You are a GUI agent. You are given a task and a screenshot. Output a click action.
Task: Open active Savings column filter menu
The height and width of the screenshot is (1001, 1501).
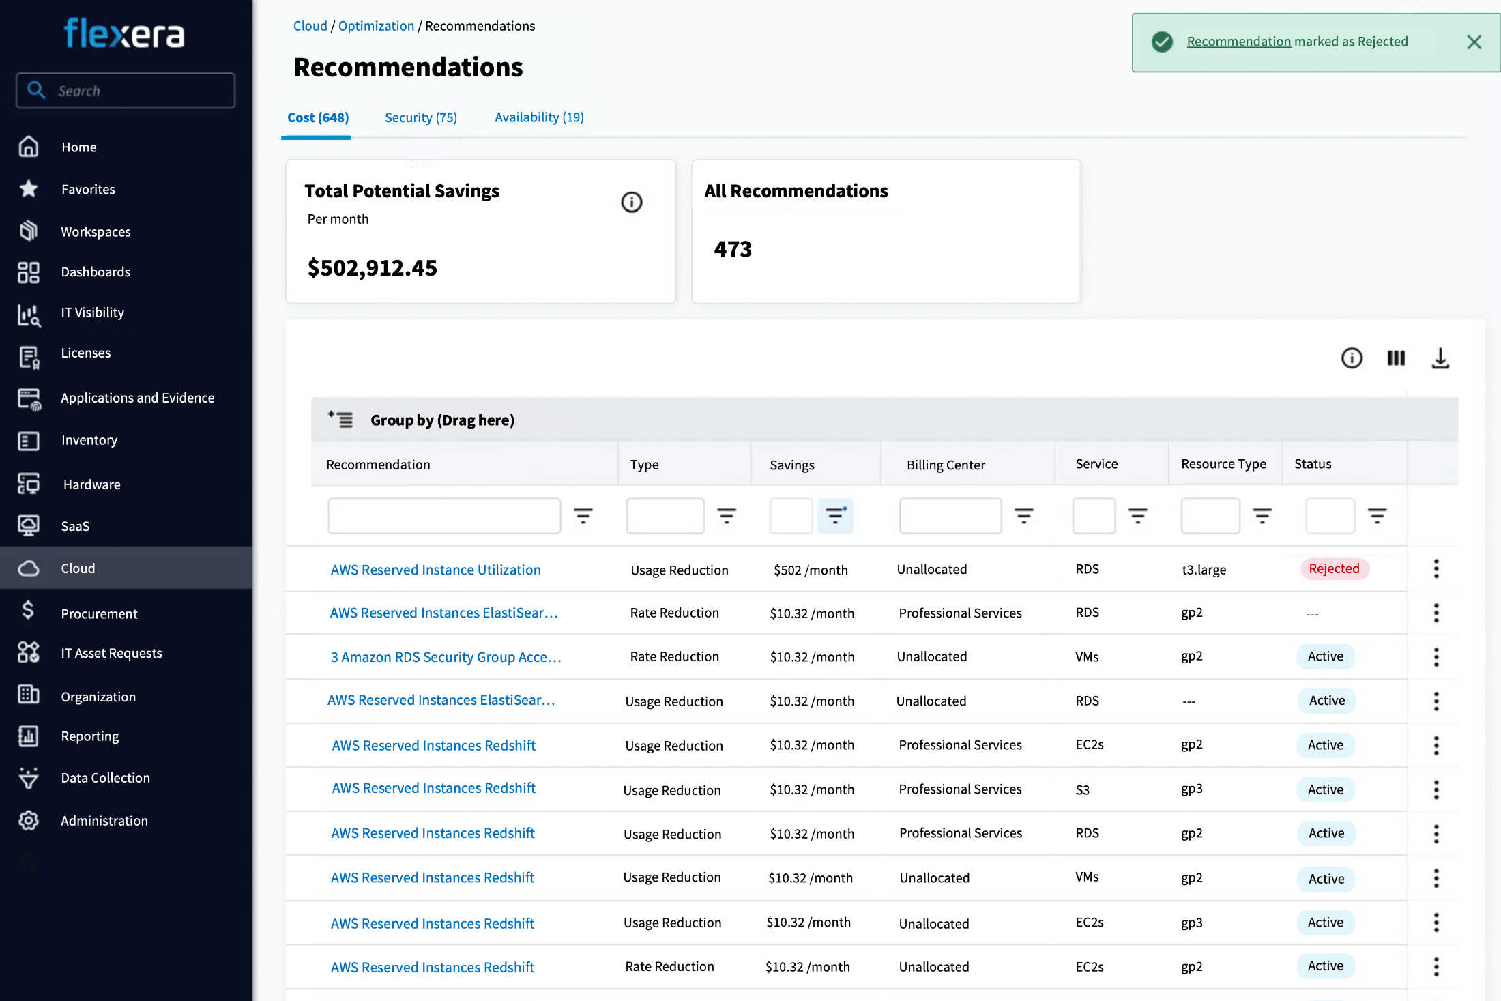pos(835,515)
